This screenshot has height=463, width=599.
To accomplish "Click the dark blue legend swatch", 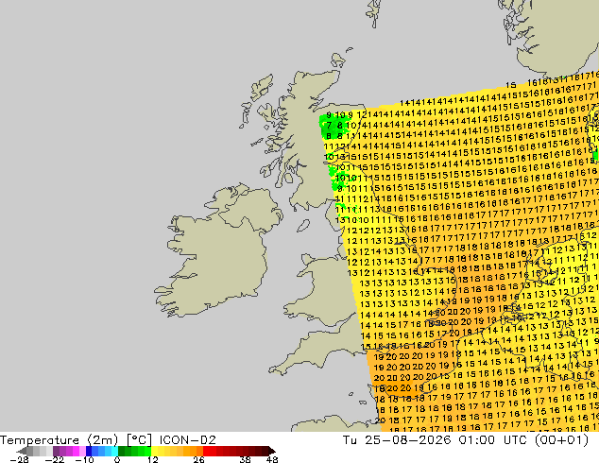I will coord(89,451).
